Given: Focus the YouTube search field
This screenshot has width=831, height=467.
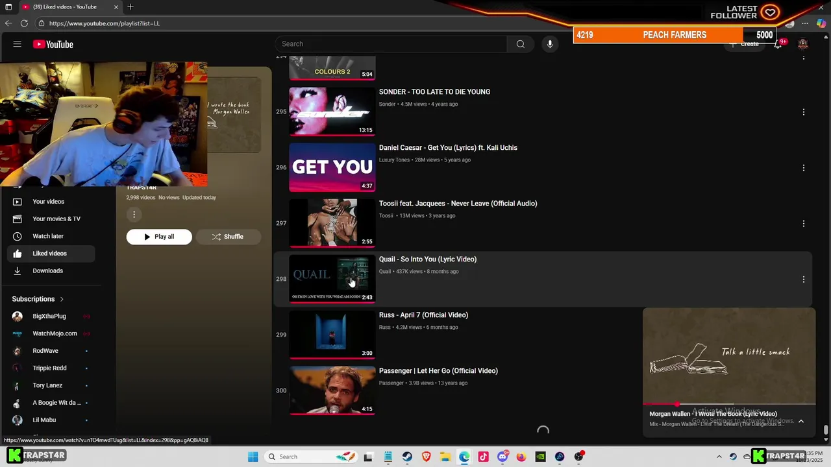Looking at the screenshot, I should (x=391, y=44).
